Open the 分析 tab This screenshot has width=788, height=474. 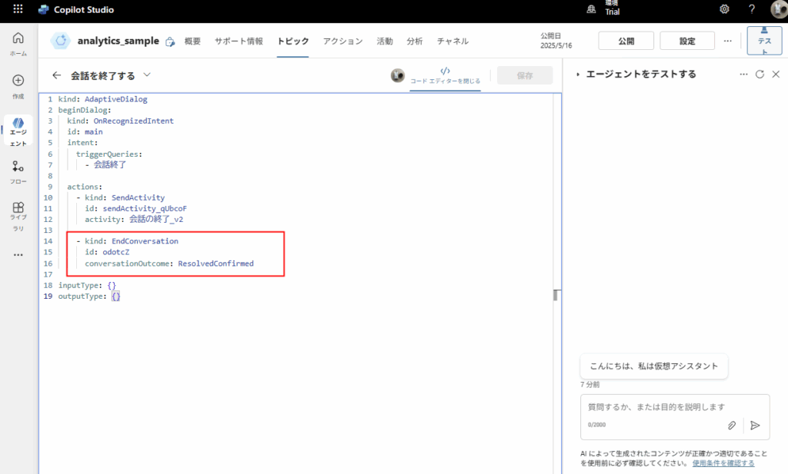pos(415,41)
